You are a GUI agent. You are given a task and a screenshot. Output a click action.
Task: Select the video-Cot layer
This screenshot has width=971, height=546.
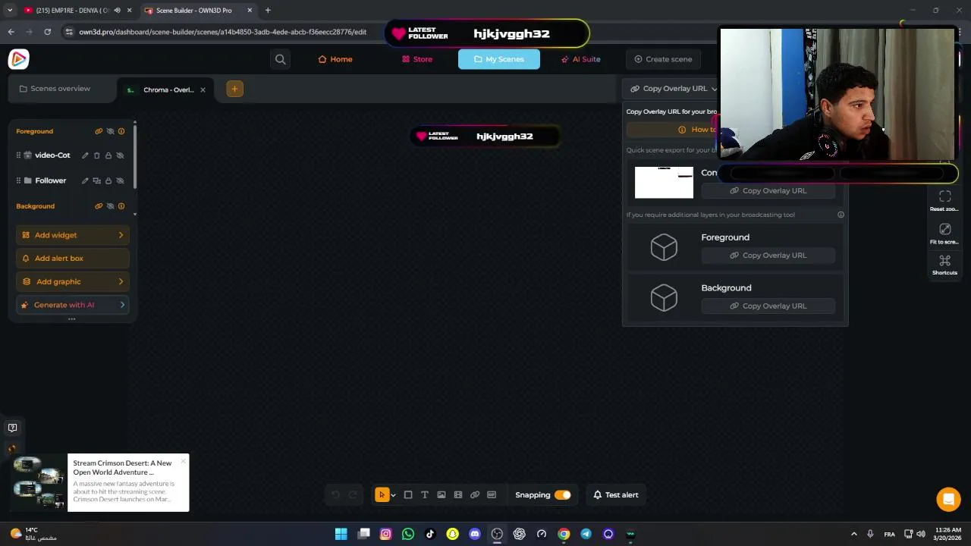click(52, 155)
